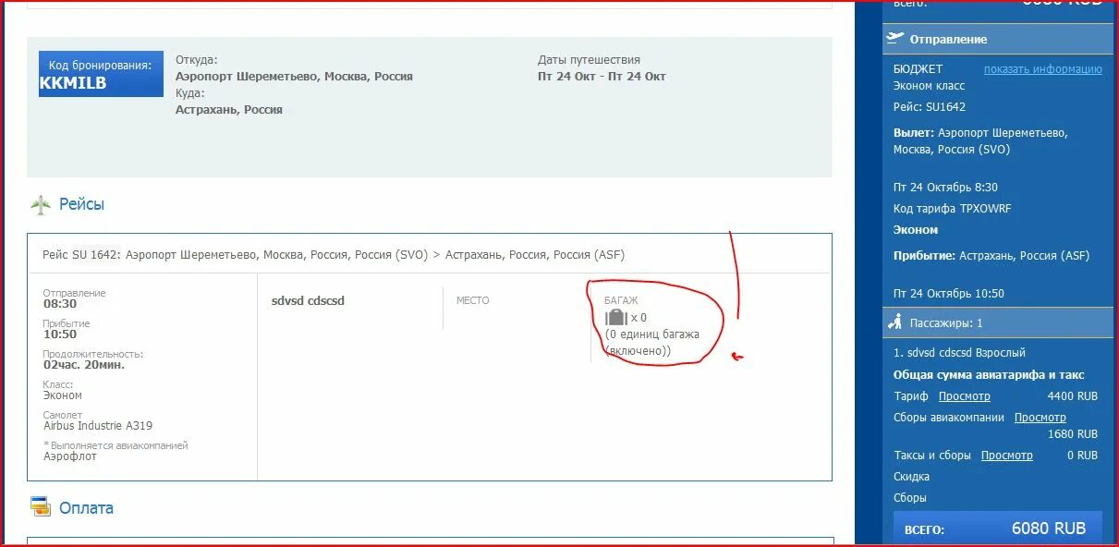Click flight number SU 1642 in flight header

coord(96,255)
